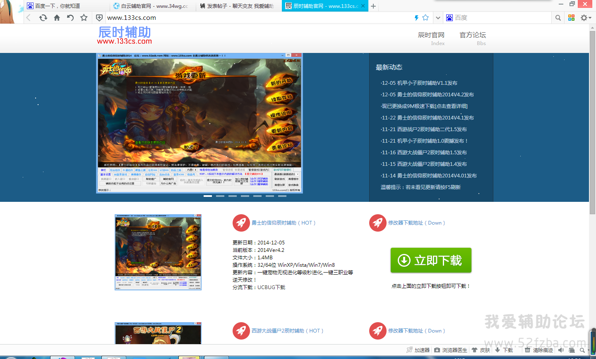
Task: Open Baidu search engine selector icon
Action: pyautogui.click(x=449, y=18)
